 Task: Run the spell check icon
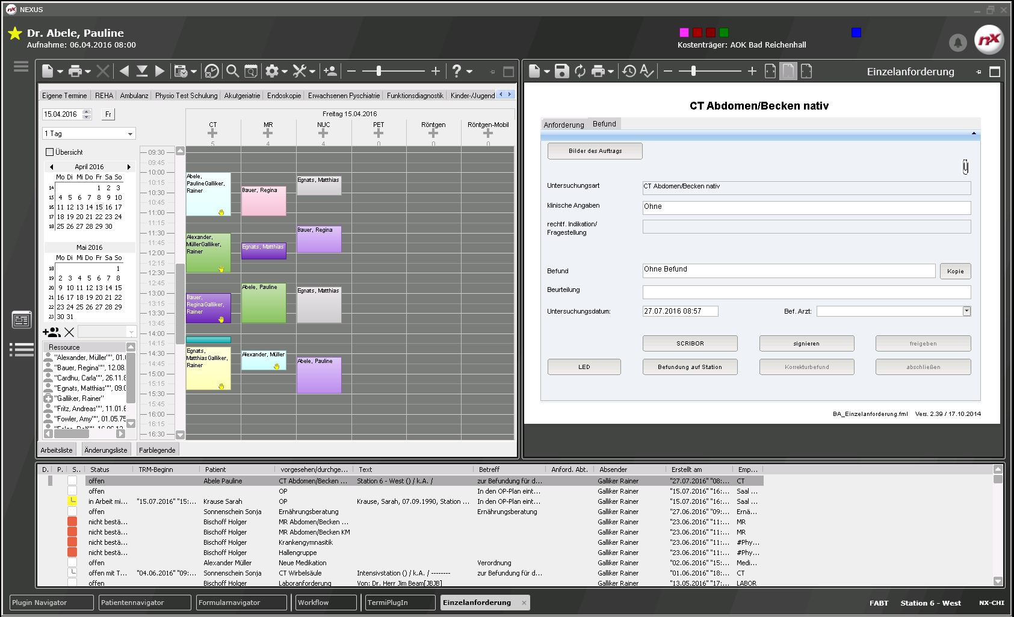click(647, 72)
